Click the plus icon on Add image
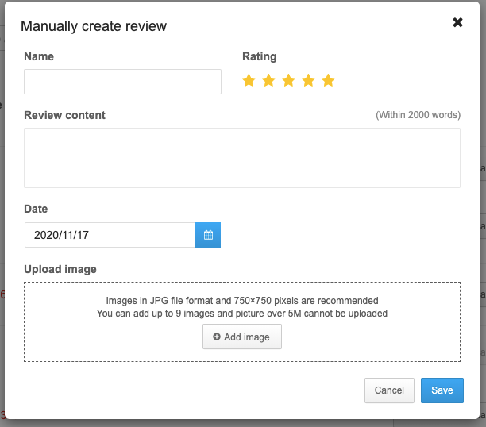 tap(217, 337)
